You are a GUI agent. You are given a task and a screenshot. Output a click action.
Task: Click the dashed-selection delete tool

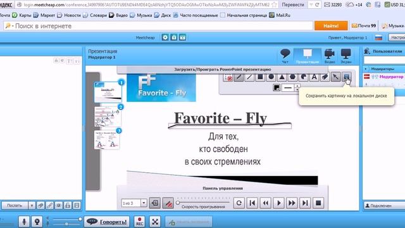coord(228,77)
